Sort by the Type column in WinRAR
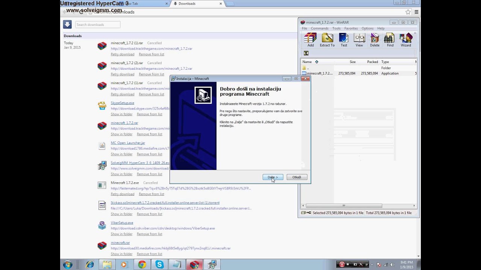Viewport: 481px width, 270px height. click(397, 62)
